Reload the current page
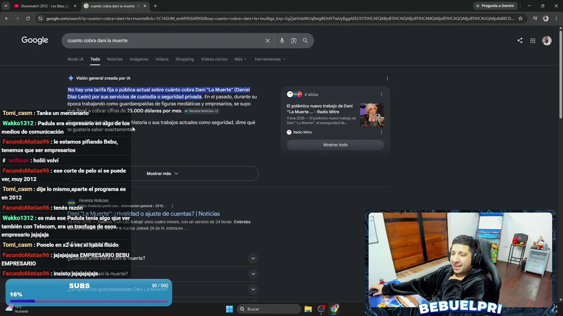Image resolution: width=563 pixels, height=316 pixels. 28,18
